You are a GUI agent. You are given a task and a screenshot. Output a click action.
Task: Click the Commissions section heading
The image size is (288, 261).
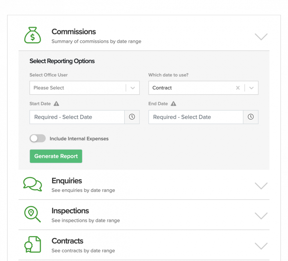(x=74, y=32)
